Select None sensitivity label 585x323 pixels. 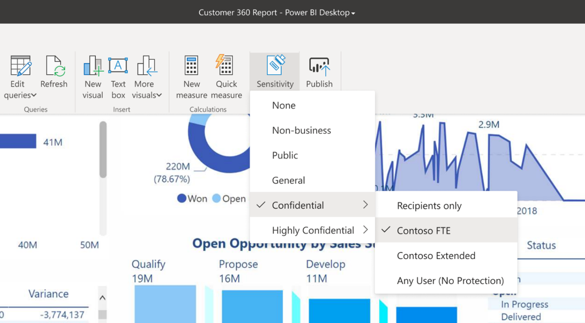tap(283, 105)
